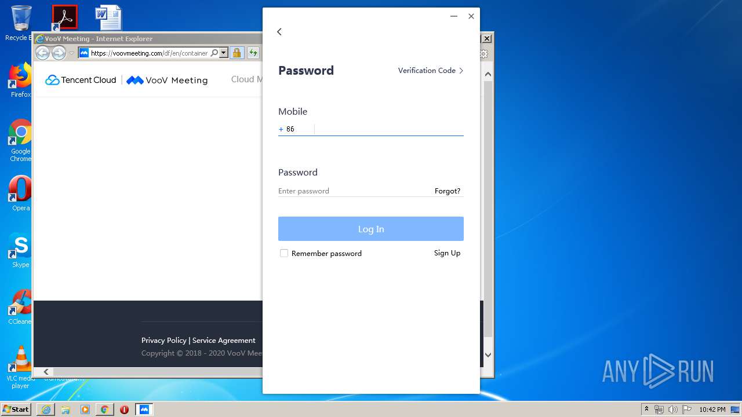Image resolution: width=742 pixels, height=417 pixels.
Task: Click the Enter password field
Action: pyautogui.click(x=355, y=191)
